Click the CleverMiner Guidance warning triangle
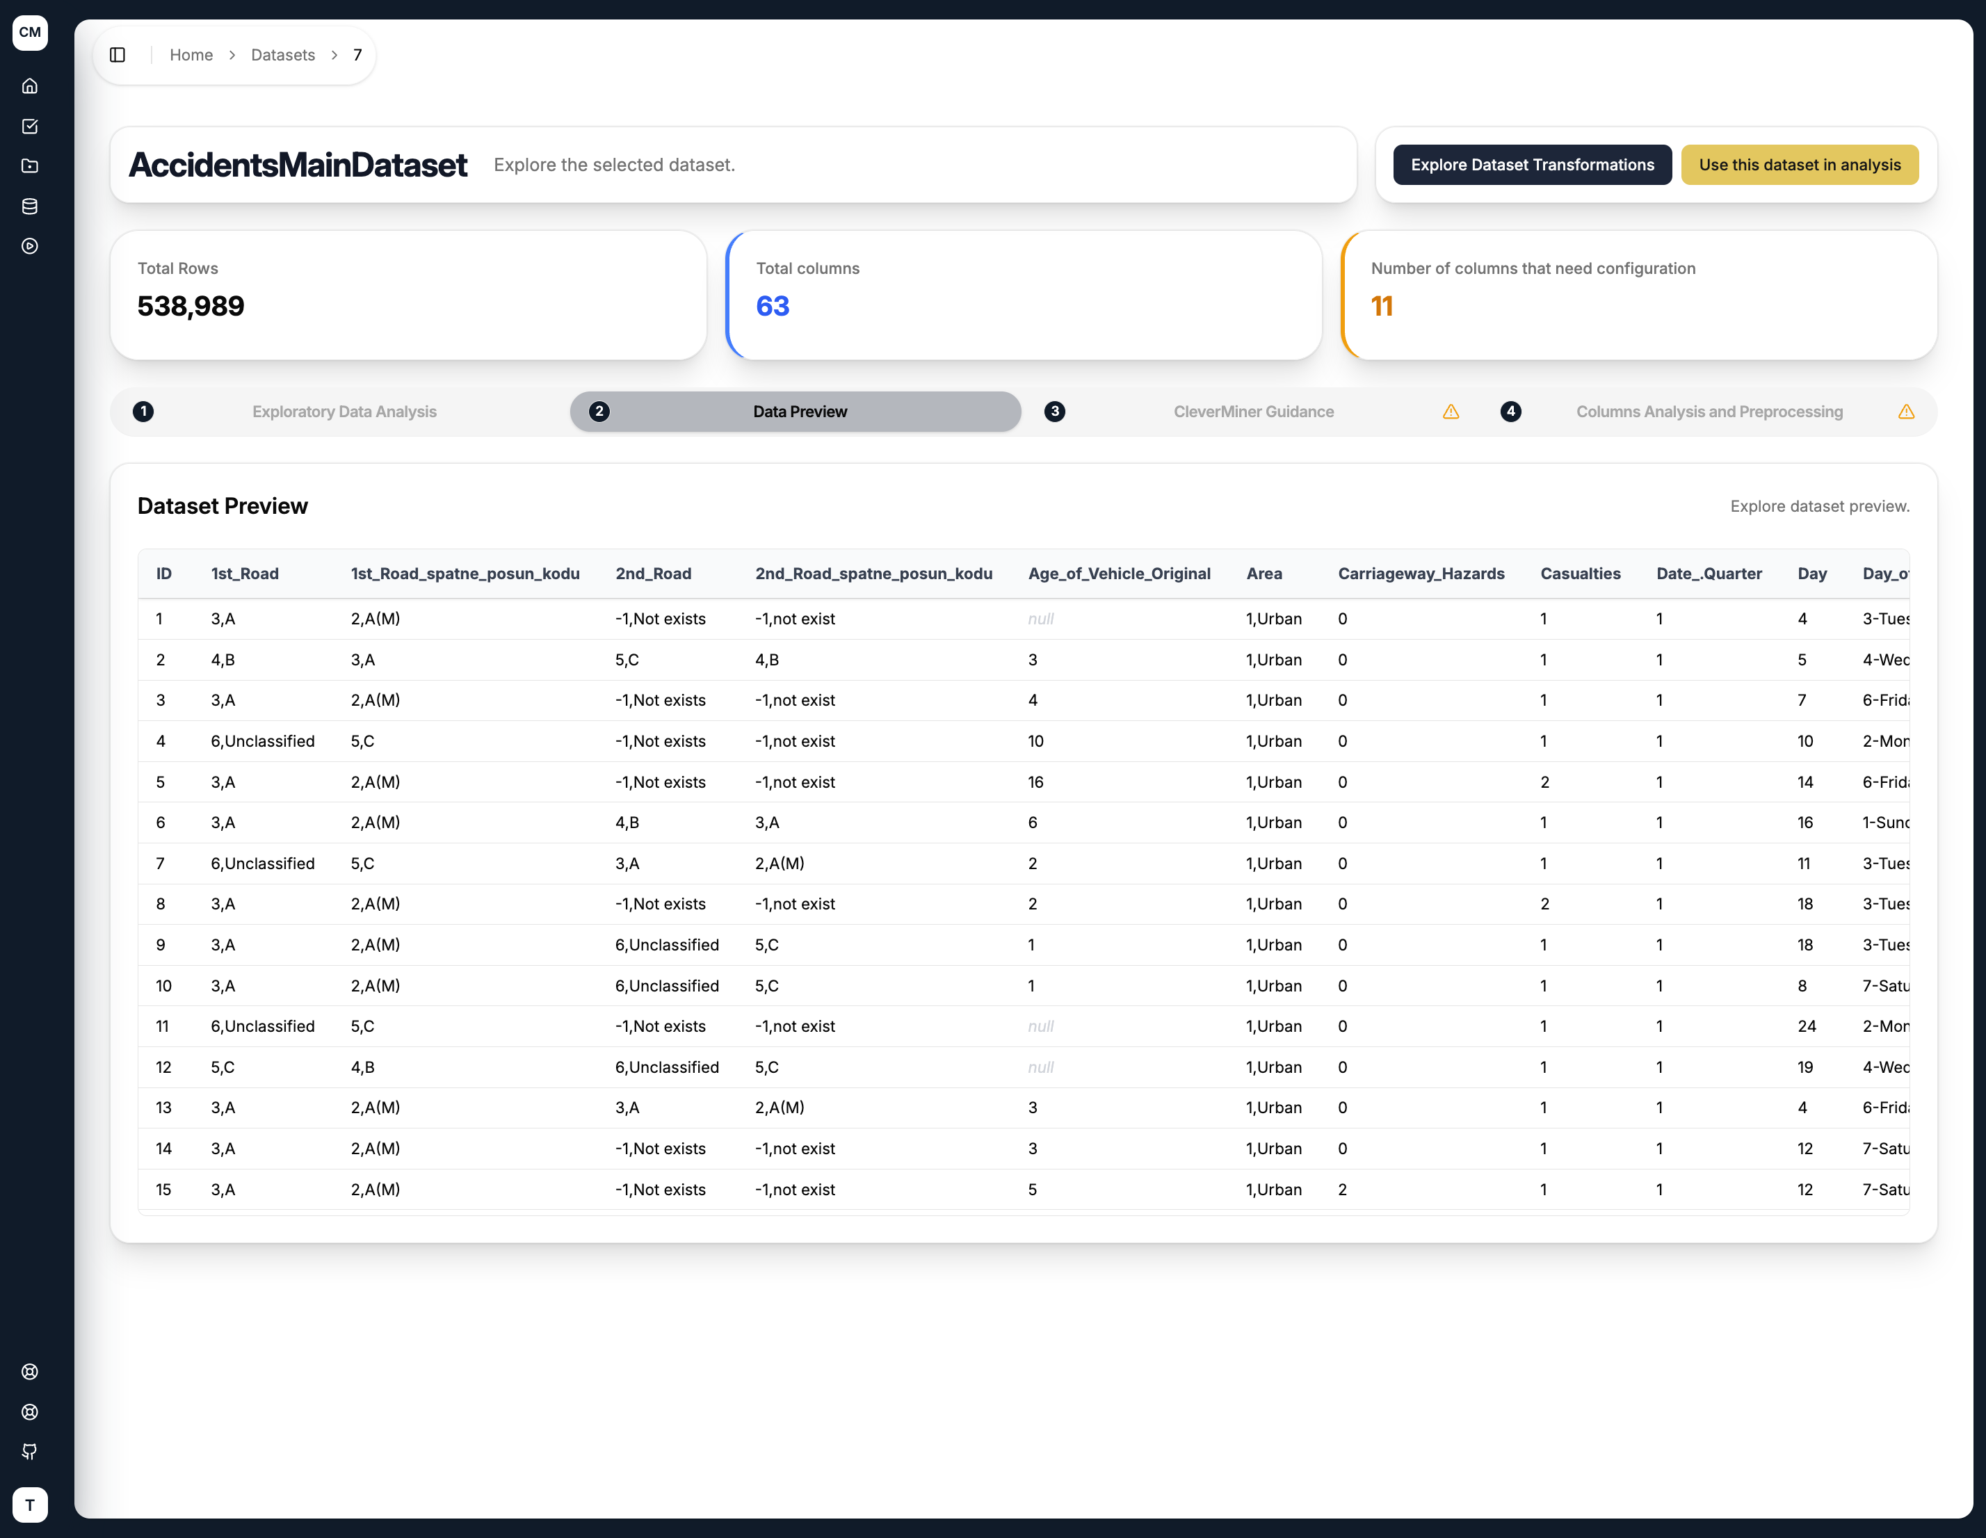The width and height of the screenshot is (1986, 1538). click(1451, 412)
